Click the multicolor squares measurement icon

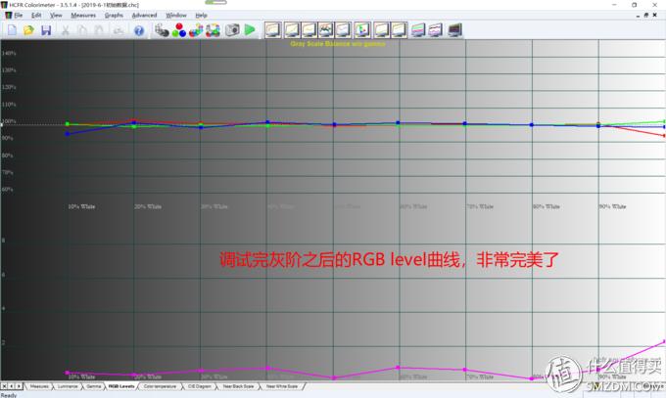[213, 30]
